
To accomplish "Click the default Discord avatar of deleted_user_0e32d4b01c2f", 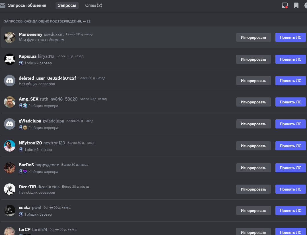I will (10, 81).
